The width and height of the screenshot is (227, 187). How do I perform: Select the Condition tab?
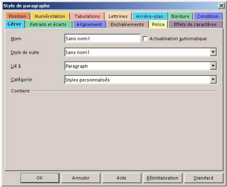click(x=208, y=16)
